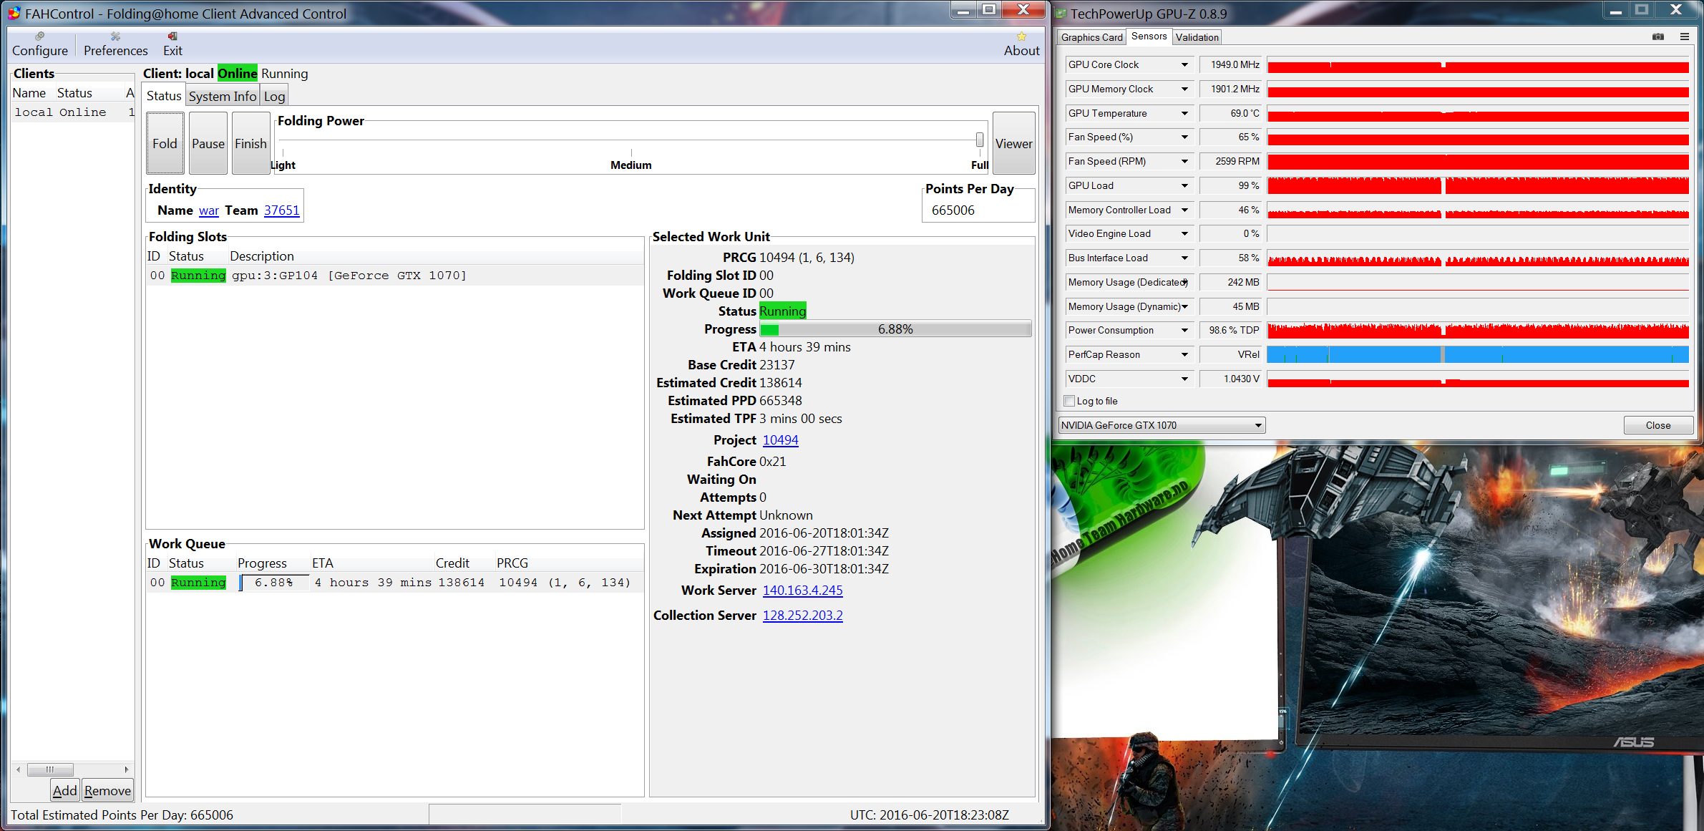This screenshot has width=1704, height=831.
Task: Open the NVIDIA GeForce GTX 1070 device dropdown
Action: point(1162,425)
